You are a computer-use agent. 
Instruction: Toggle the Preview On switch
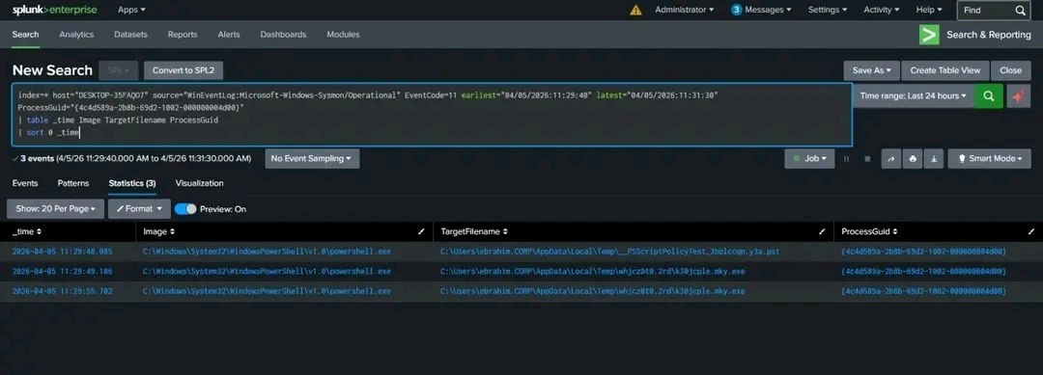tap(185, 208)
